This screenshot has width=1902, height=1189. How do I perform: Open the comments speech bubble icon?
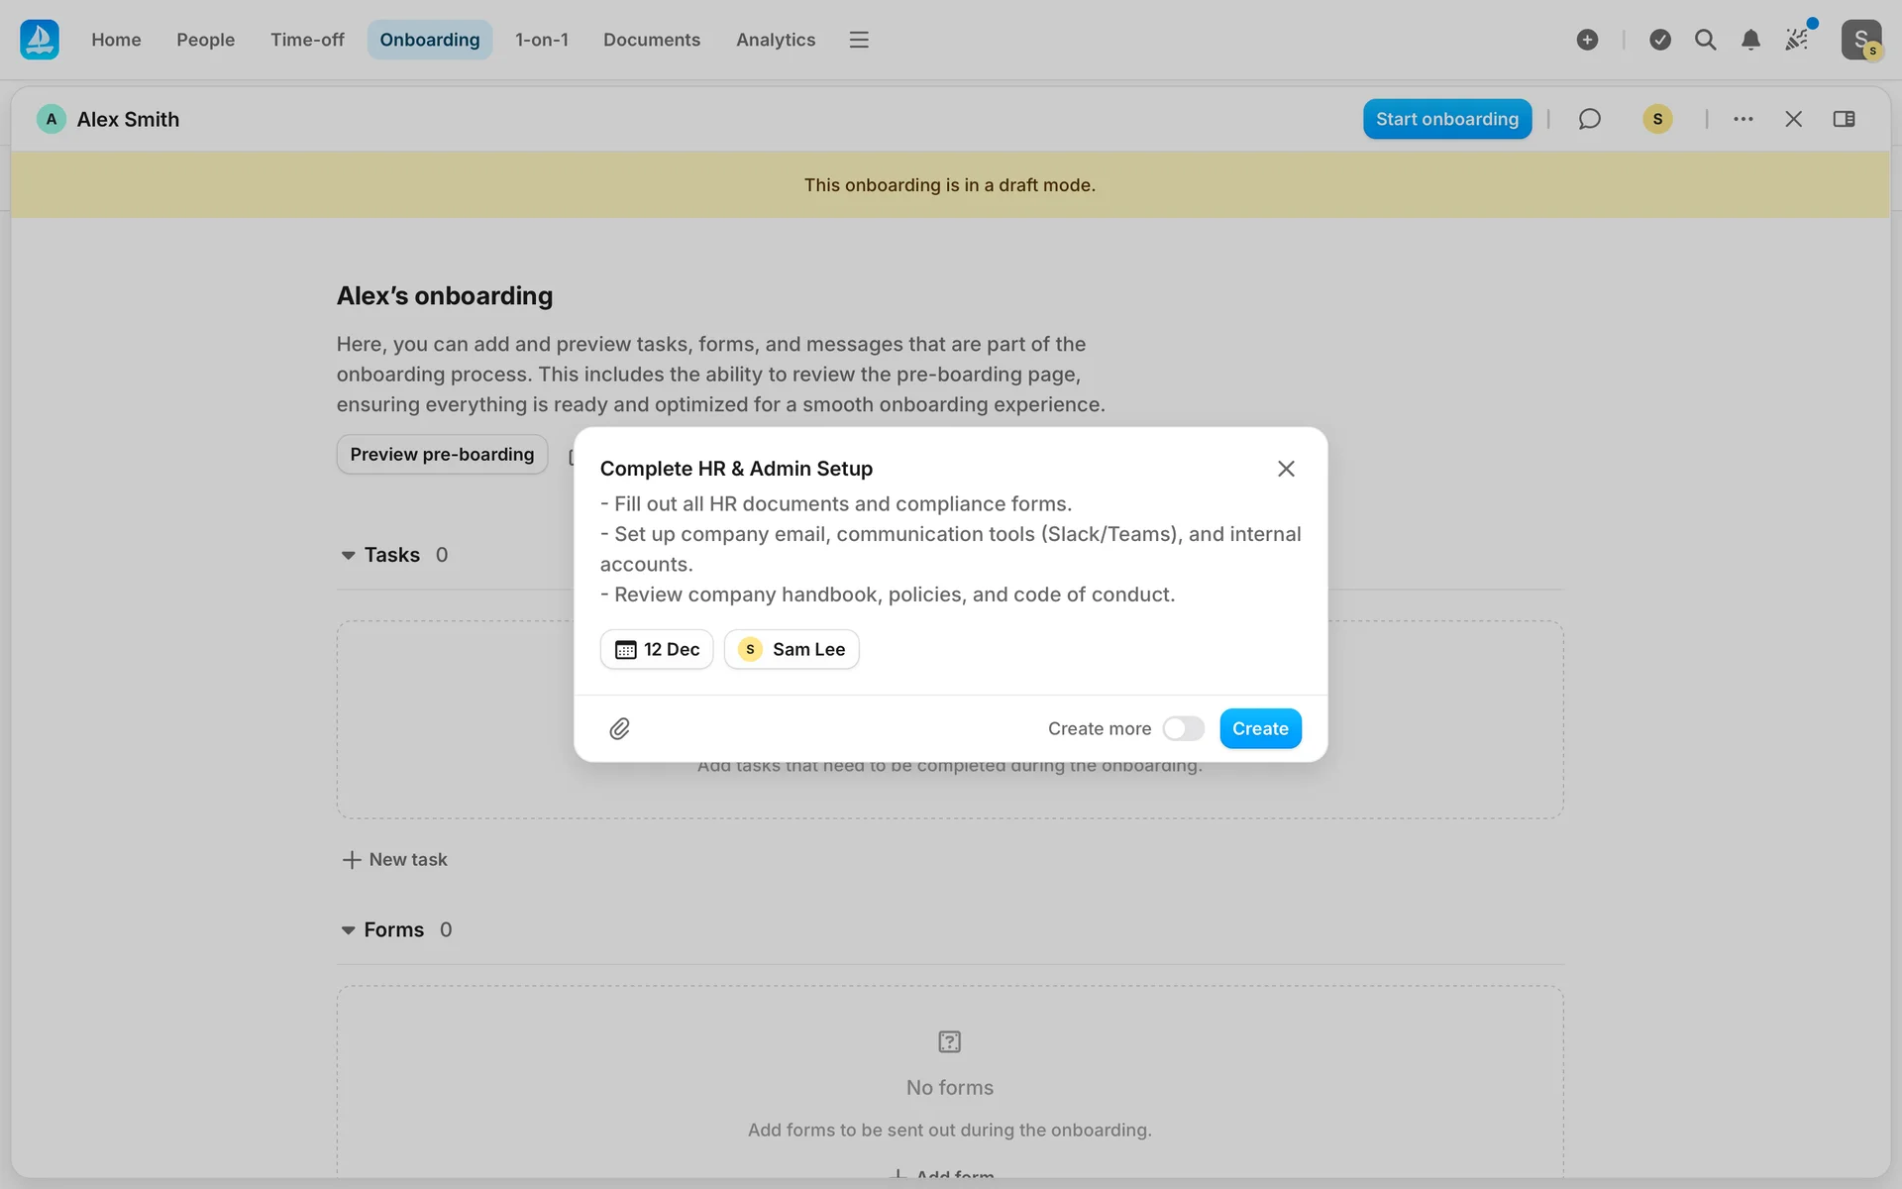tap(1589, 119)
